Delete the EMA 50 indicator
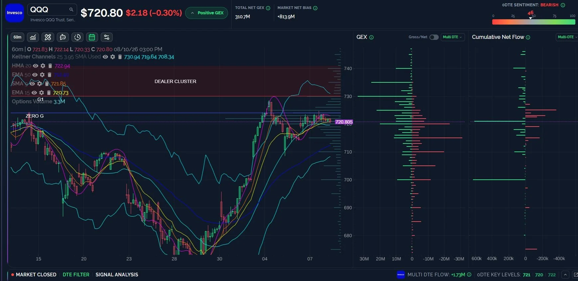The width and height of the screenshot is (578, 281). (50, 75)
